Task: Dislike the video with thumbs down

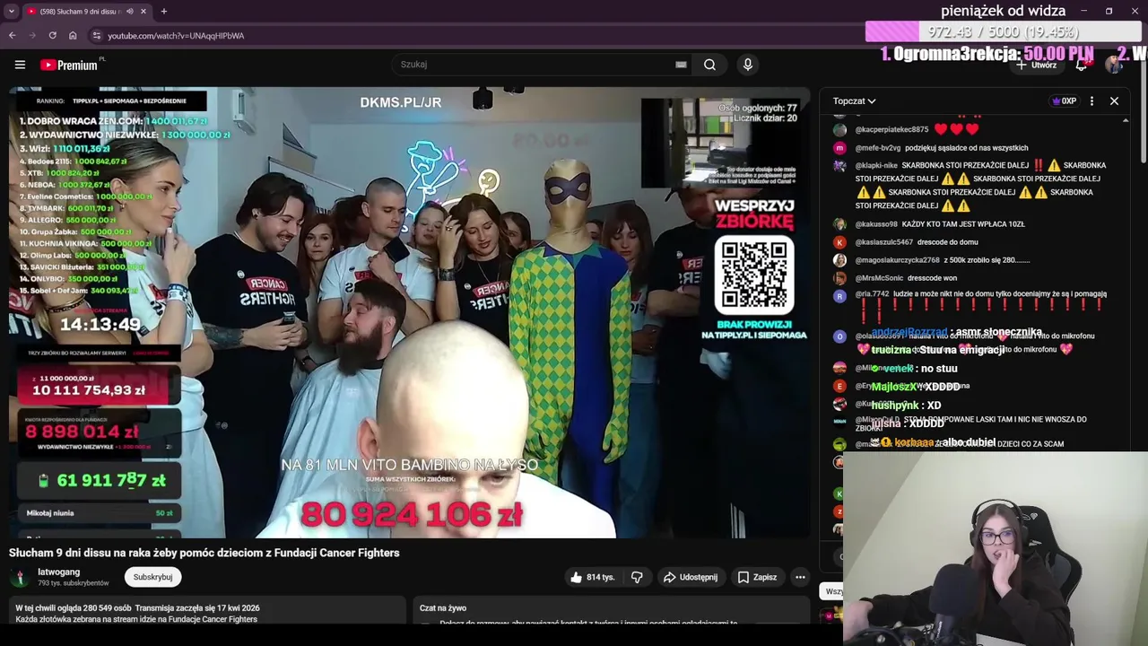Action: click(x=637, y=577)
